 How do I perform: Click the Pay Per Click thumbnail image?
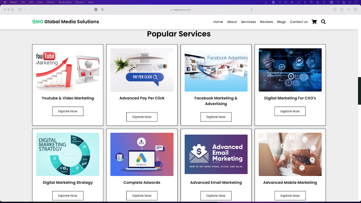point(142,70)
